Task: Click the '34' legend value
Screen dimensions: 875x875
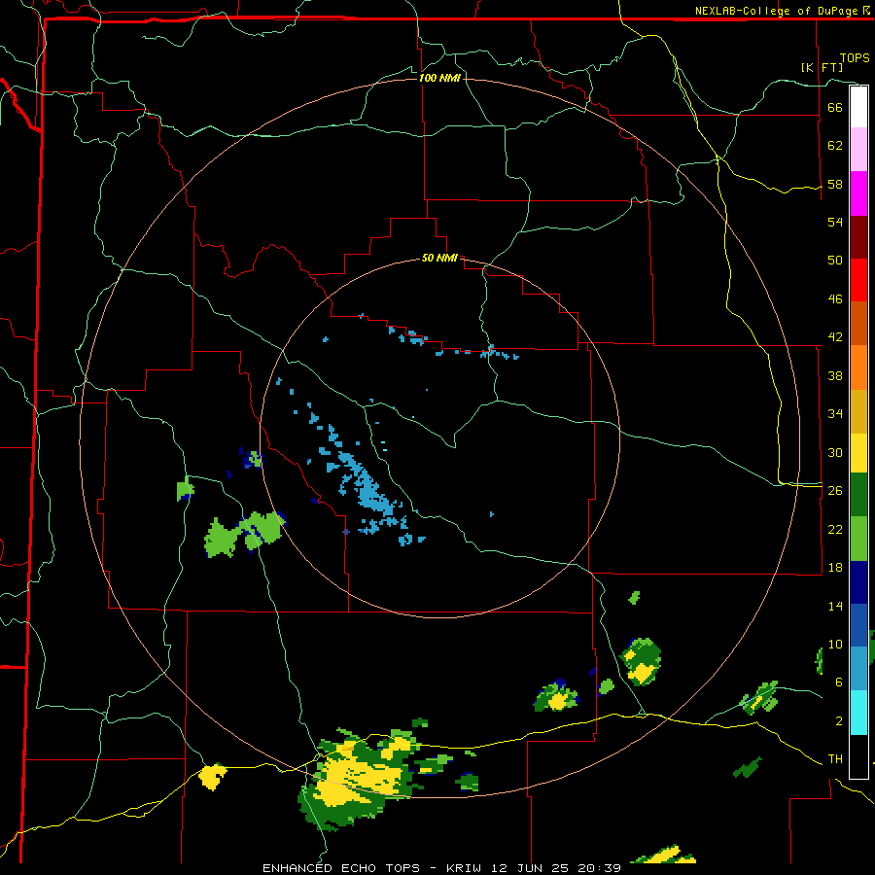Action: (835, 414)
